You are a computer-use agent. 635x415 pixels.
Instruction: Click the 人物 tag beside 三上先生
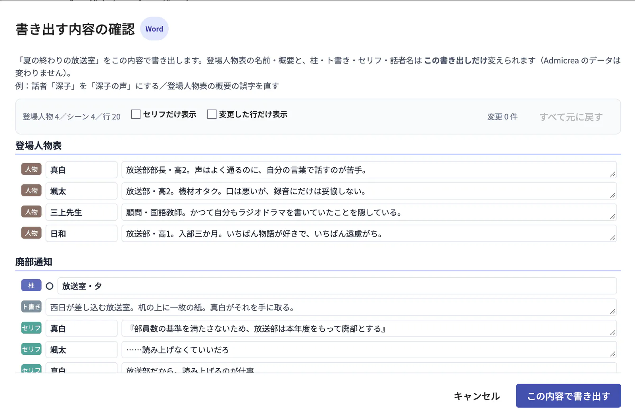tap(31, 212)
